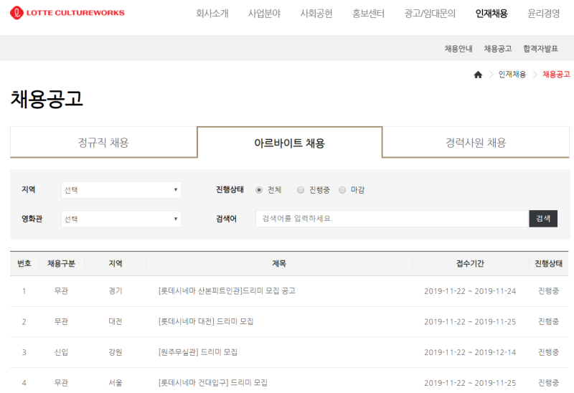Click 채용공고 in the breadcrumb
The width and height of the screenshot is (574, 393).
pos(556,75)
